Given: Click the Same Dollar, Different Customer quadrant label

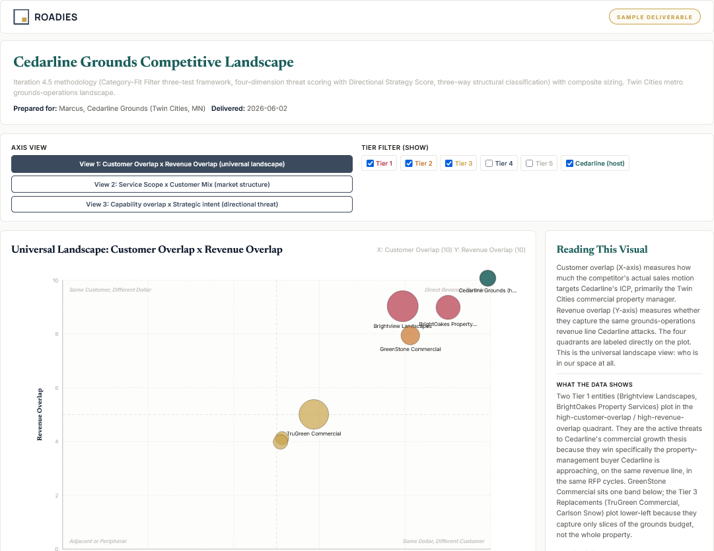Looking at the screenshot, I should [443, 542].
